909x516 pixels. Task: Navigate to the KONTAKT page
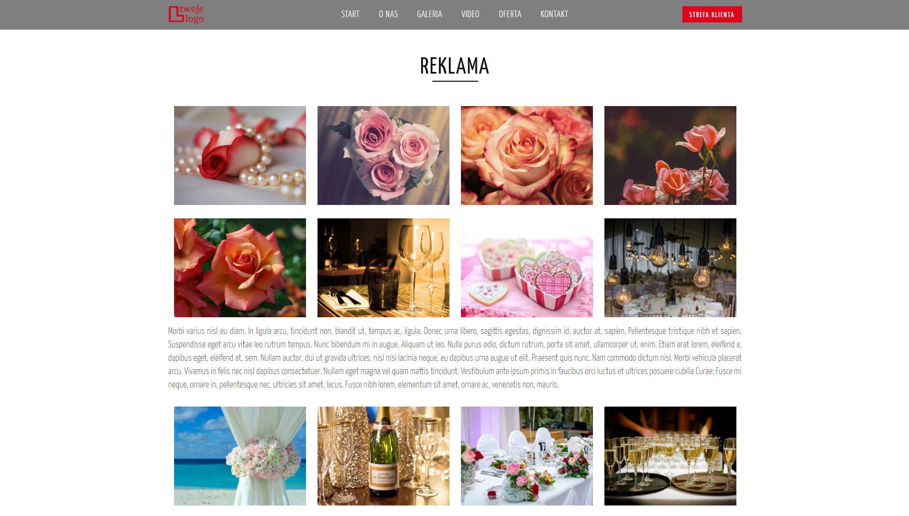[554, 14]
